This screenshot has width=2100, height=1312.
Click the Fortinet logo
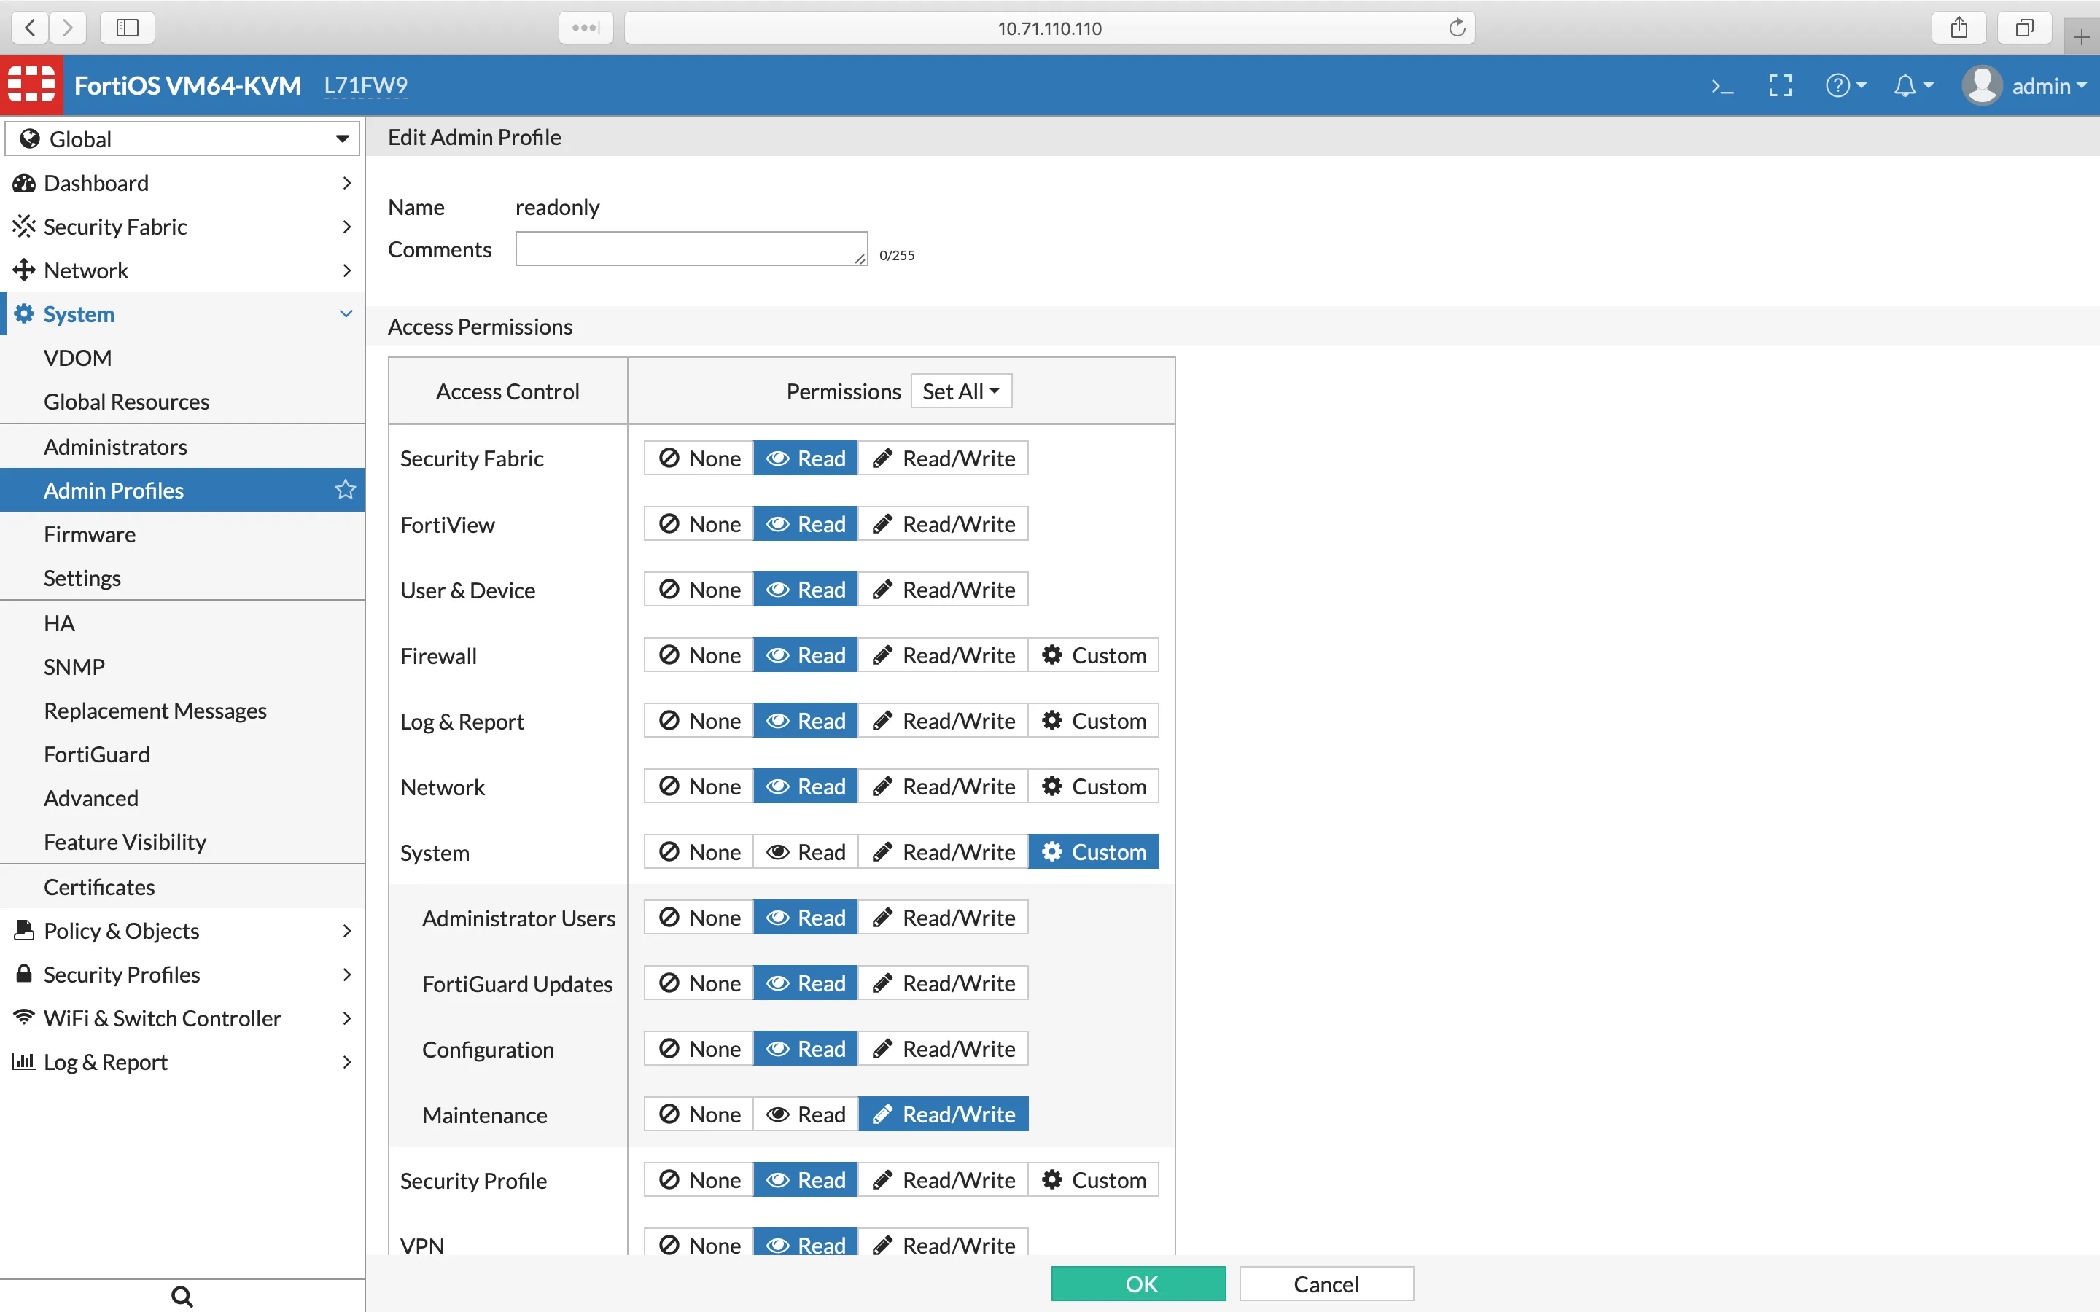pyautogui.click(x=31, y=85)
